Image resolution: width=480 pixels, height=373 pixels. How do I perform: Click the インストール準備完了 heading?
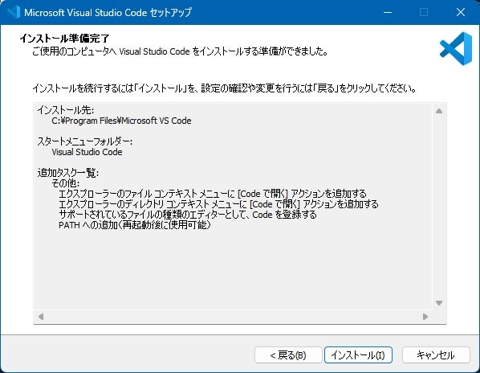click(64, 39)
